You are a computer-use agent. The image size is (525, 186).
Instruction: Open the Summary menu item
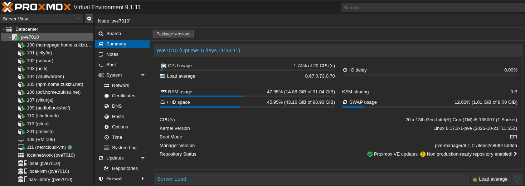click(122, 44)
